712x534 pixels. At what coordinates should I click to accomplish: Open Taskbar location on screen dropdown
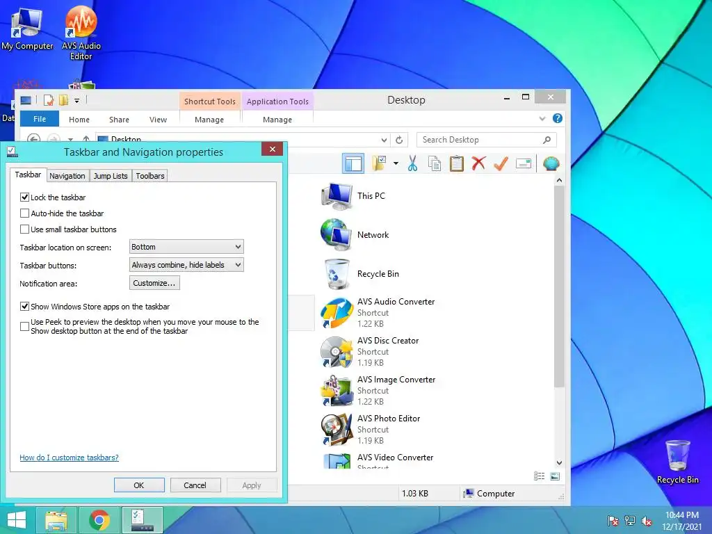pos(186,247)
